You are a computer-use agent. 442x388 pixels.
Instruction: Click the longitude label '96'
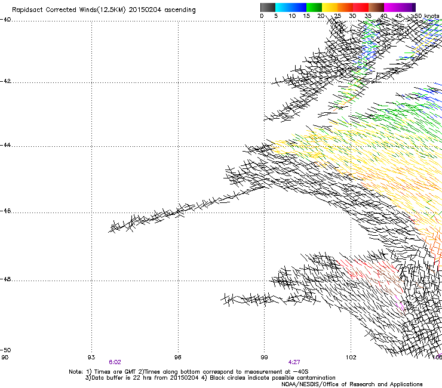[177, 358]
